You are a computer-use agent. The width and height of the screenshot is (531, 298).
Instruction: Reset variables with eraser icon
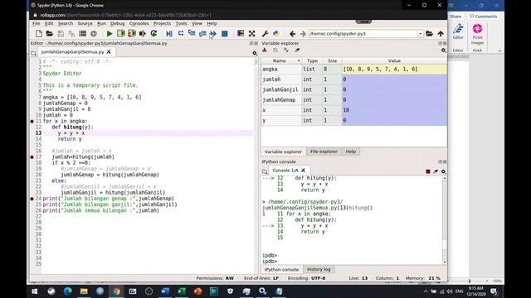click(x=297, y=50)
